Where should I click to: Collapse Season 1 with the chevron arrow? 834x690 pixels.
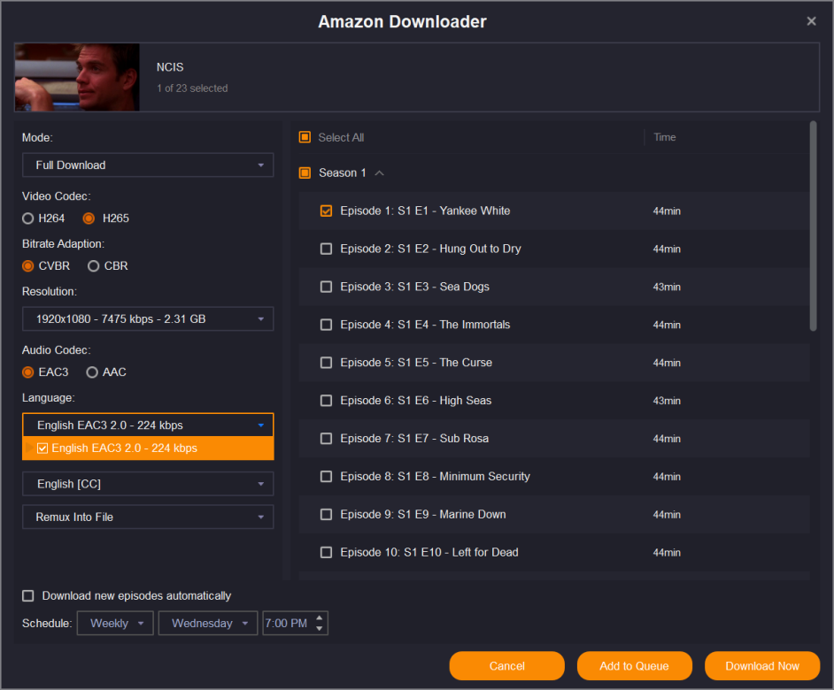(380, 173)
